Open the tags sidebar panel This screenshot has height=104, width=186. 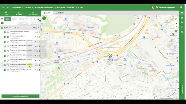click(x=182, y=23)
